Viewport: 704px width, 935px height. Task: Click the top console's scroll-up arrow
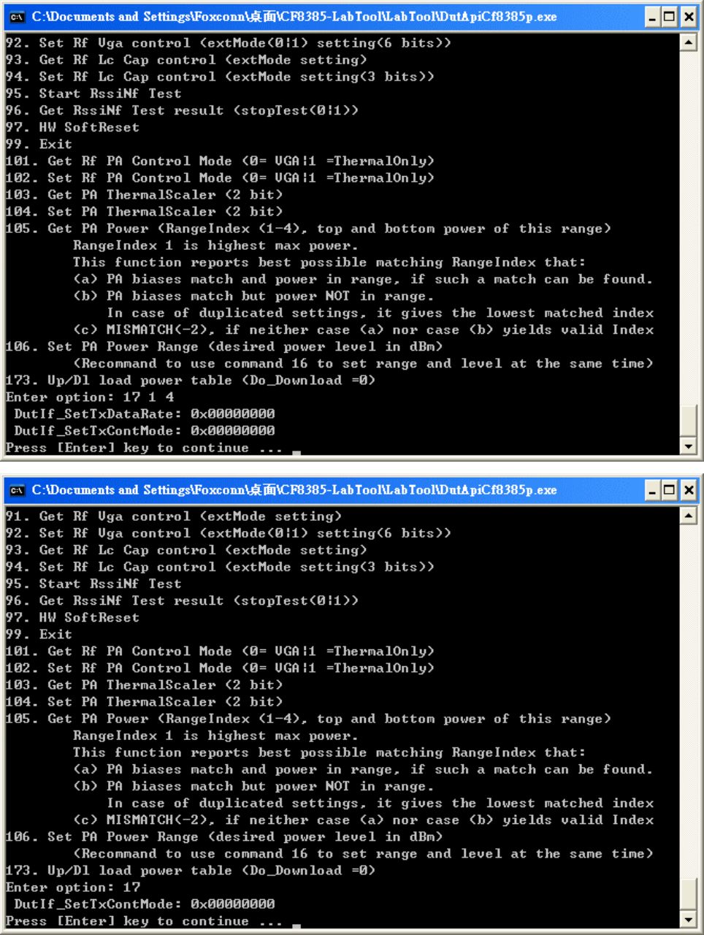(x=688, y=42)
